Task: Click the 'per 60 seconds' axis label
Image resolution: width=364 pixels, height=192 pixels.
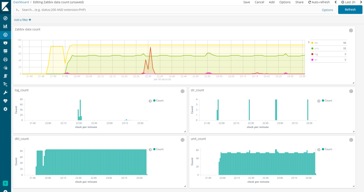Action: 162,79
